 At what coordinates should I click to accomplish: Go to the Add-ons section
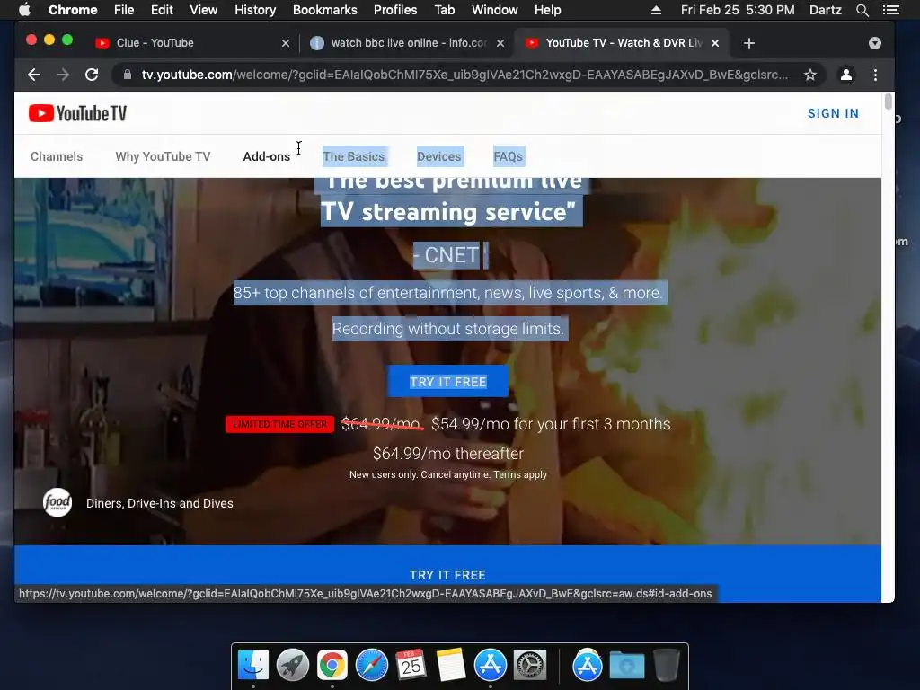pos(266,156)
